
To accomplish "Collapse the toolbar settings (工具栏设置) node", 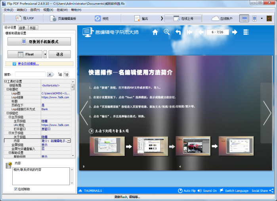I will pyautogui.click(x=5, y=82).
